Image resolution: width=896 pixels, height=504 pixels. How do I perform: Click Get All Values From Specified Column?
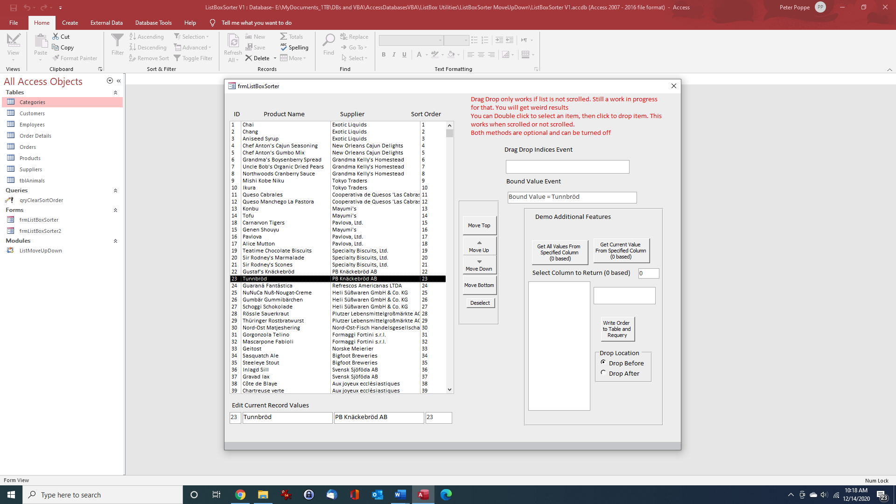click(x=559, y=252)
